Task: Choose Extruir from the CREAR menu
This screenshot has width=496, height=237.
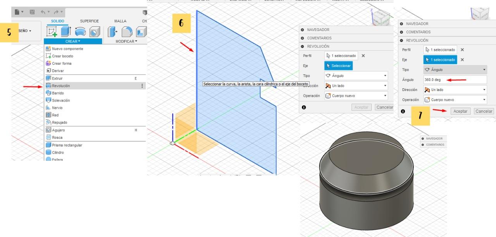Action: pyautogui.click(x=95, y=78)
